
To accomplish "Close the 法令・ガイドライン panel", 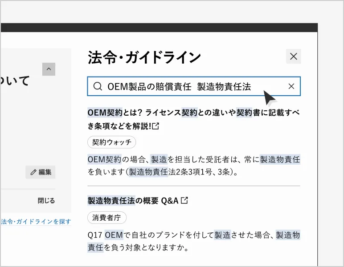I will coord(293,57).
